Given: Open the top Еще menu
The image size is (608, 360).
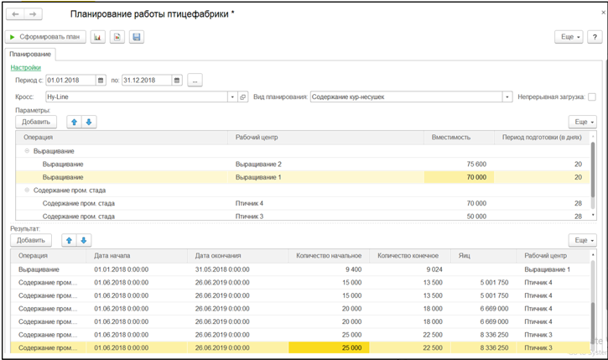Looking at the screenshot, I should 569,37.
